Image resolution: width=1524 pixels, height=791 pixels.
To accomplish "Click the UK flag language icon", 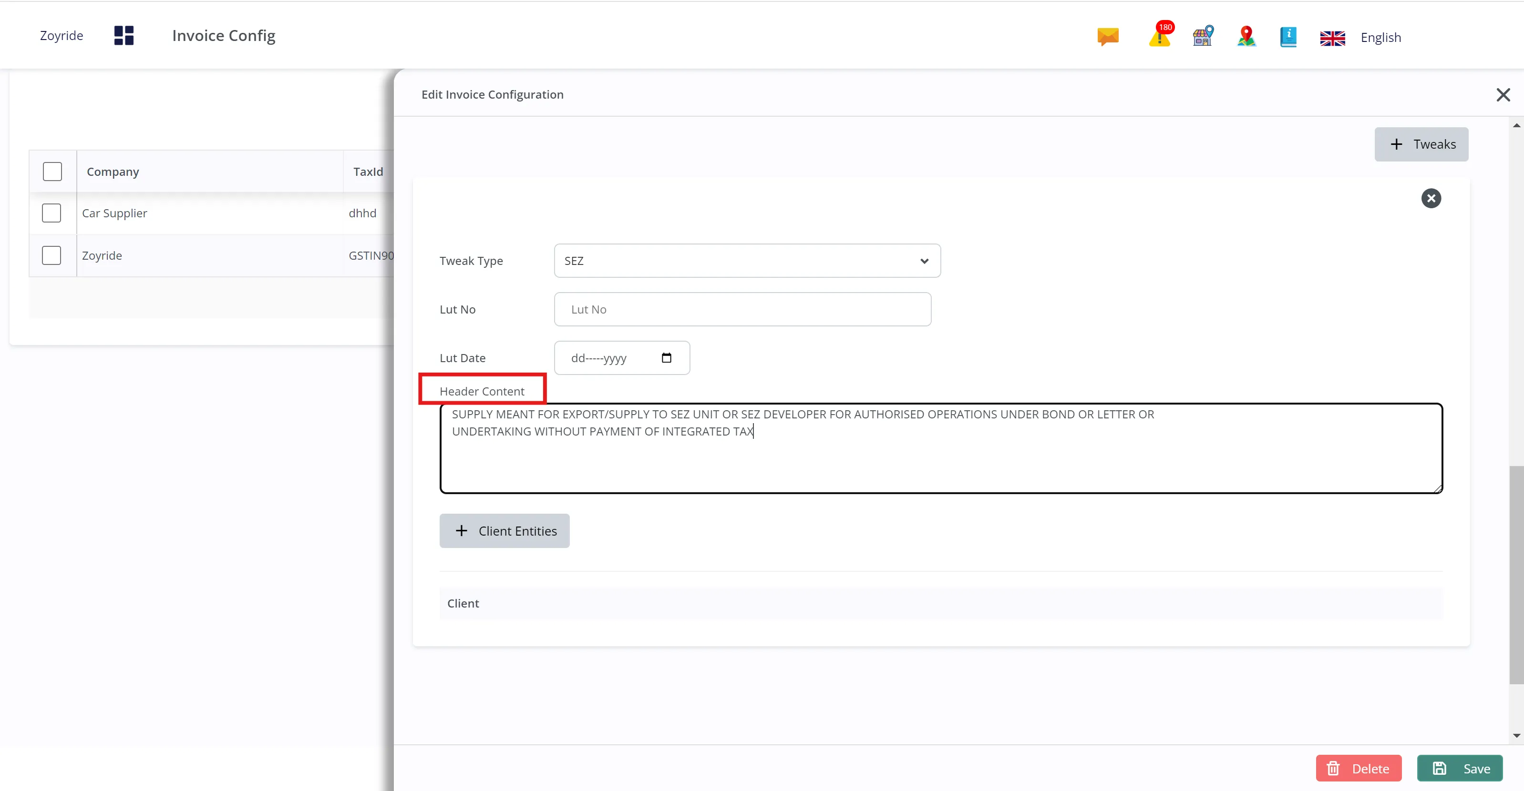I will point(1332,38).
